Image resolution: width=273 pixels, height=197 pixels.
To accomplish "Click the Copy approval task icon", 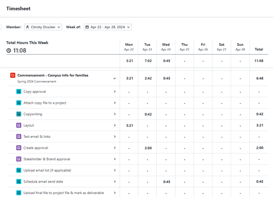I will 19,91.
